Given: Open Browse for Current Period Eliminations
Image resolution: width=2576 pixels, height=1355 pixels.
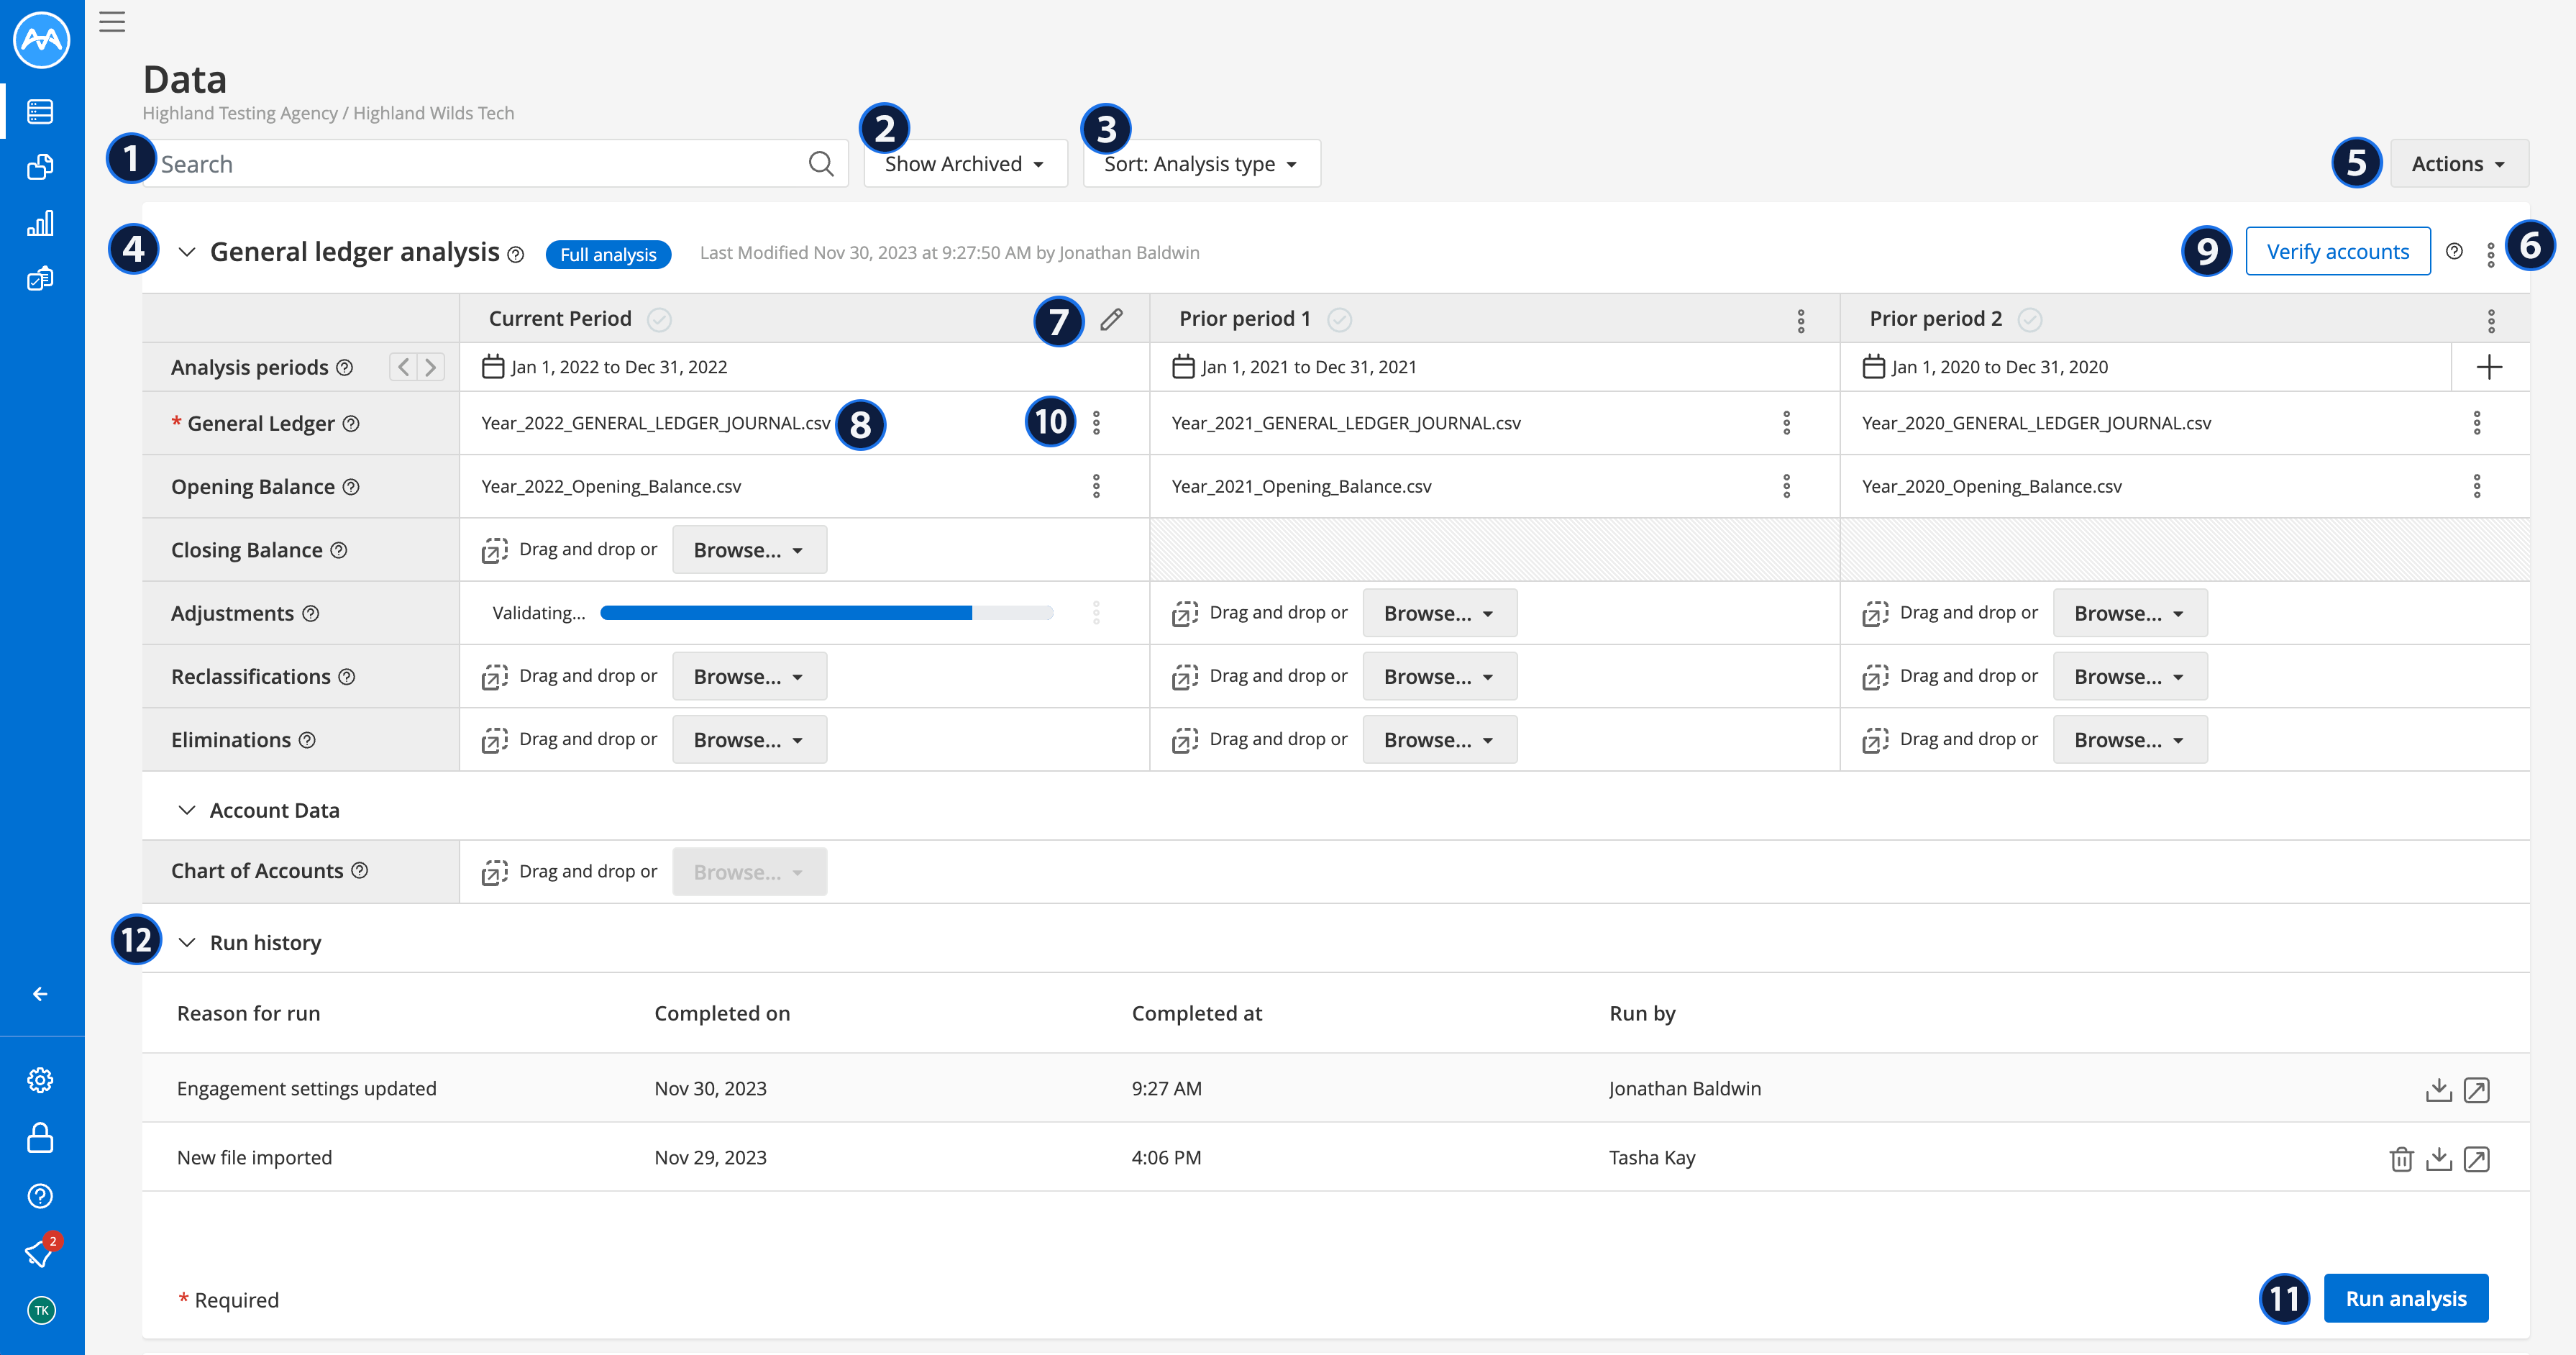Looking at the screenshot, I should [749, 740].
